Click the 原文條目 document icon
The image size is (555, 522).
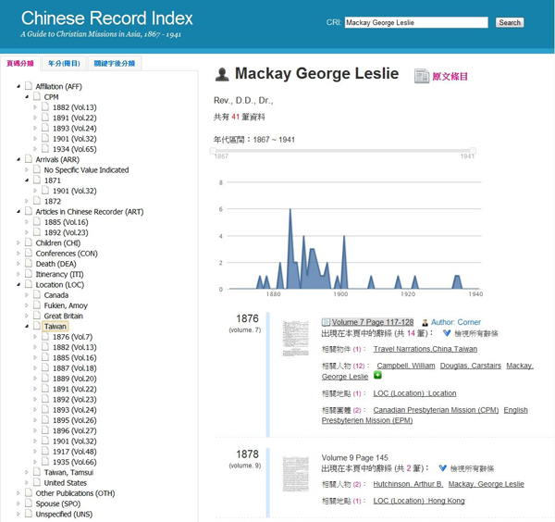[421, 76]
